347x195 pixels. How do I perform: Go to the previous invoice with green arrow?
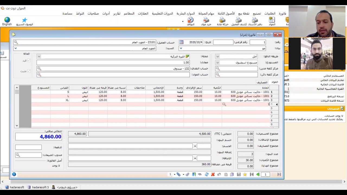[258, 174]
